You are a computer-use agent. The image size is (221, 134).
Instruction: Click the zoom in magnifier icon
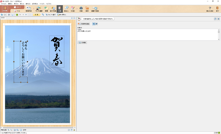9,130
